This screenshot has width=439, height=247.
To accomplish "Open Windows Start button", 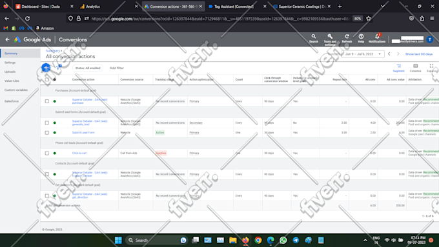I will pyautogui.click(x=118, y=240).
